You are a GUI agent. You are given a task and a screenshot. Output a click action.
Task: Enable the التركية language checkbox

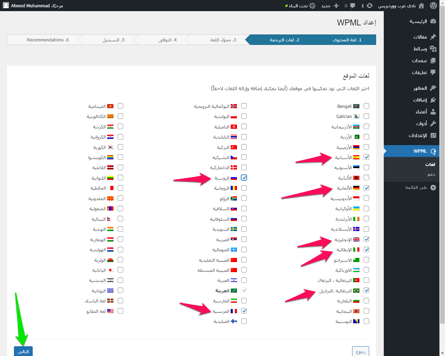pyautogui.click(x=244, y=147)
